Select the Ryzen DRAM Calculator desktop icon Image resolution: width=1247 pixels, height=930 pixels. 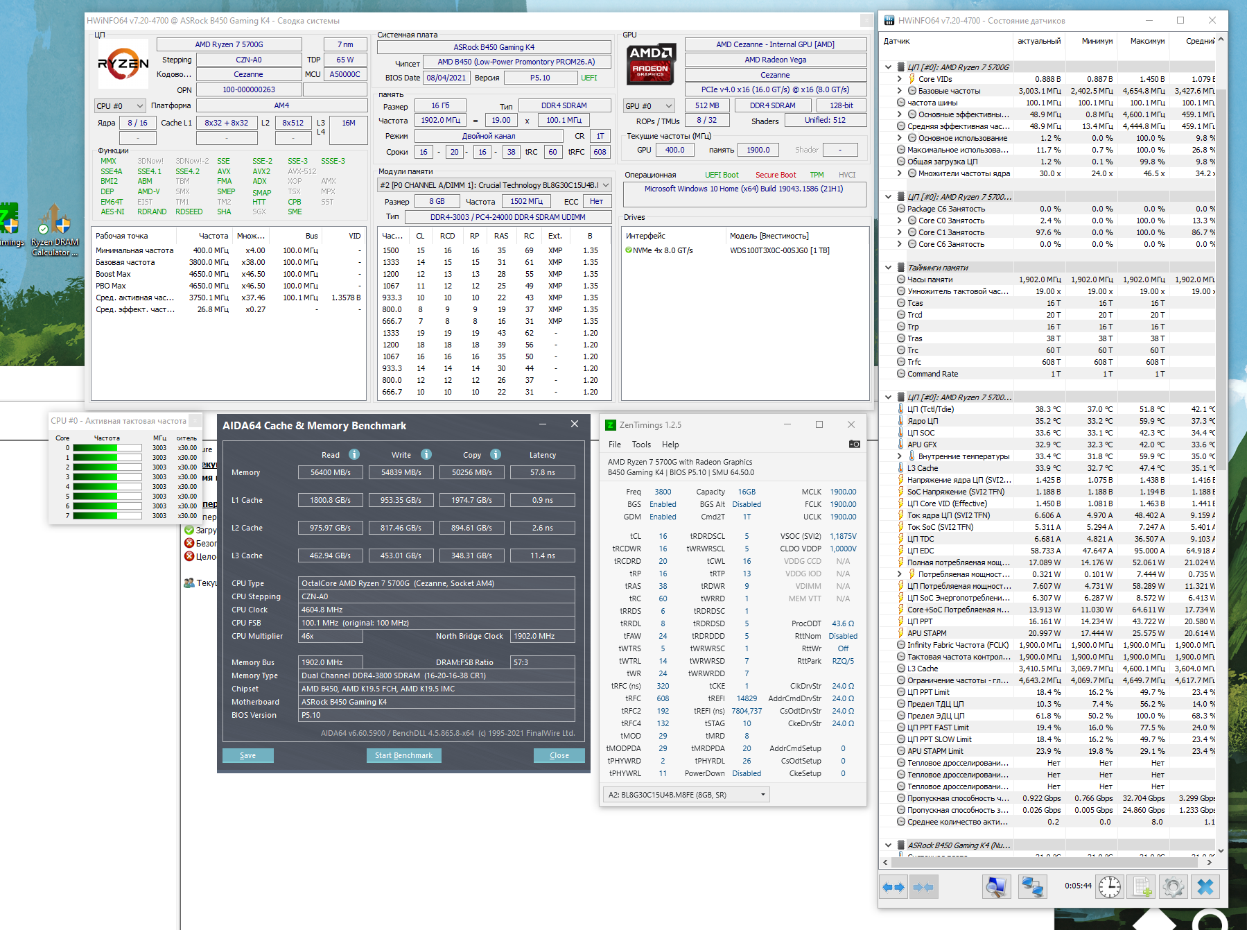55,230
